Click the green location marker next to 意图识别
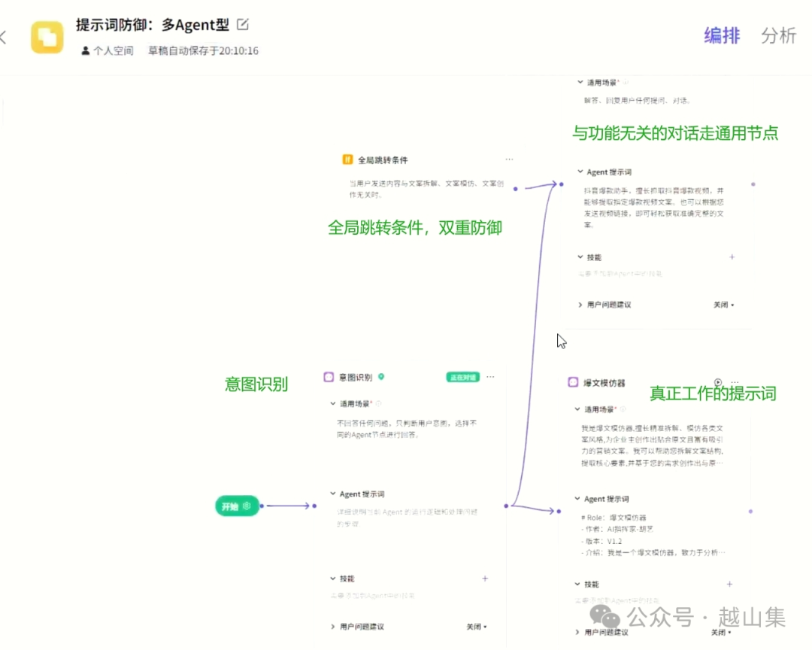812x650 pixels. 381,377
